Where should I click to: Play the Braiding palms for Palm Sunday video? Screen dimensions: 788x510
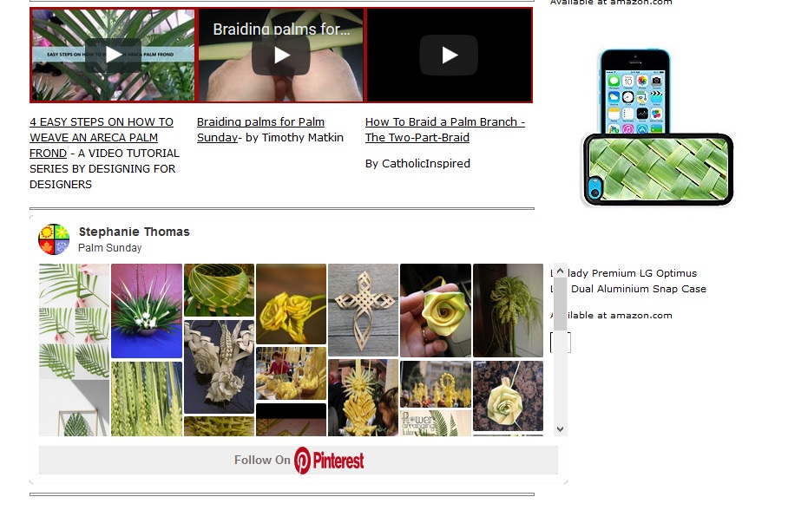281,56
